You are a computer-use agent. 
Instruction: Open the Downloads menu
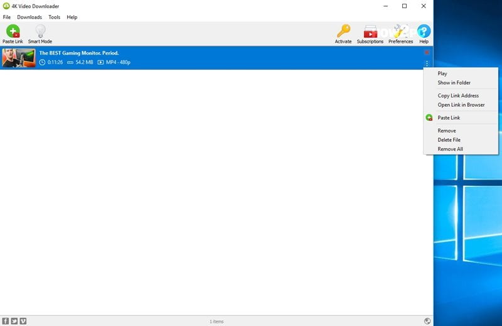pos(29,17)
